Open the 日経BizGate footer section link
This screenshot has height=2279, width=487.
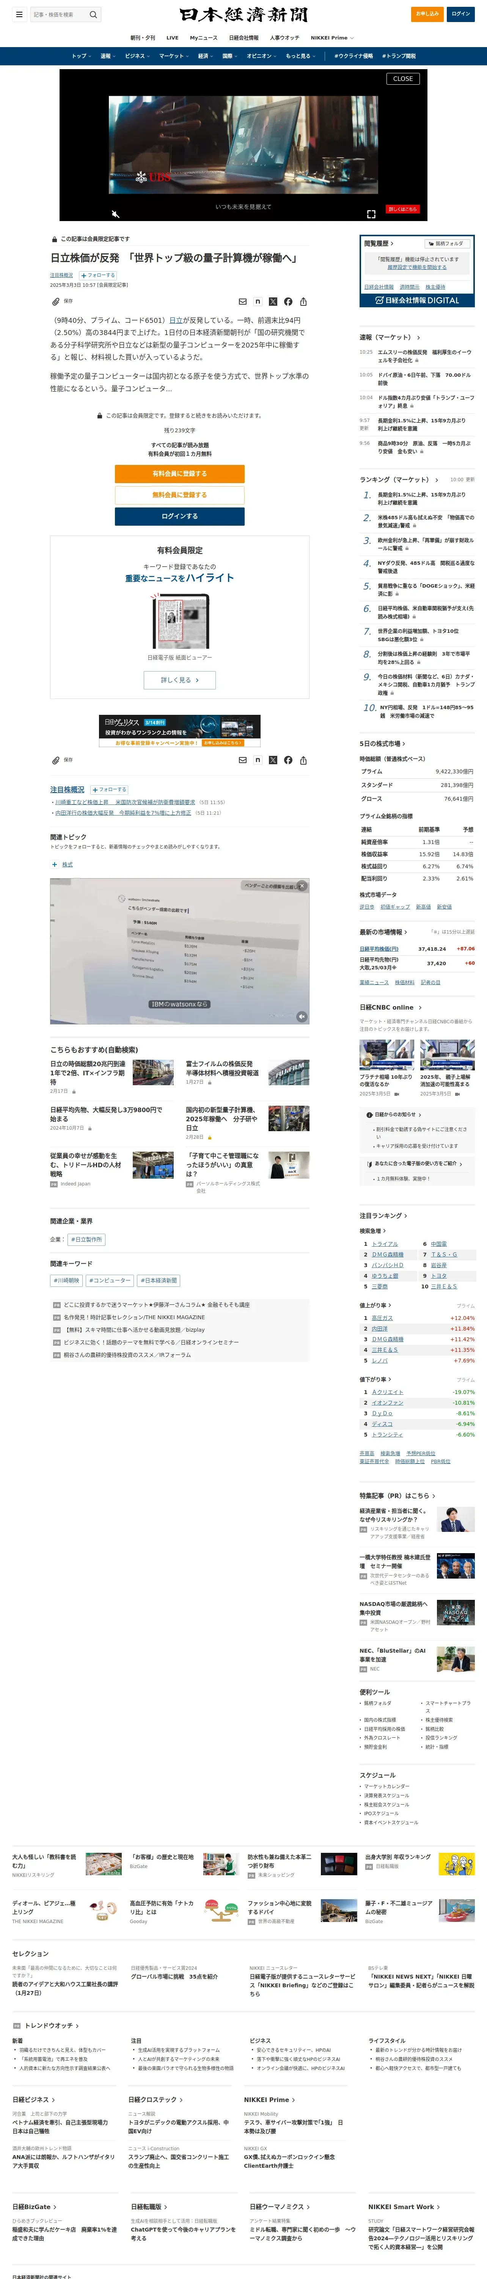point(35,2206)
